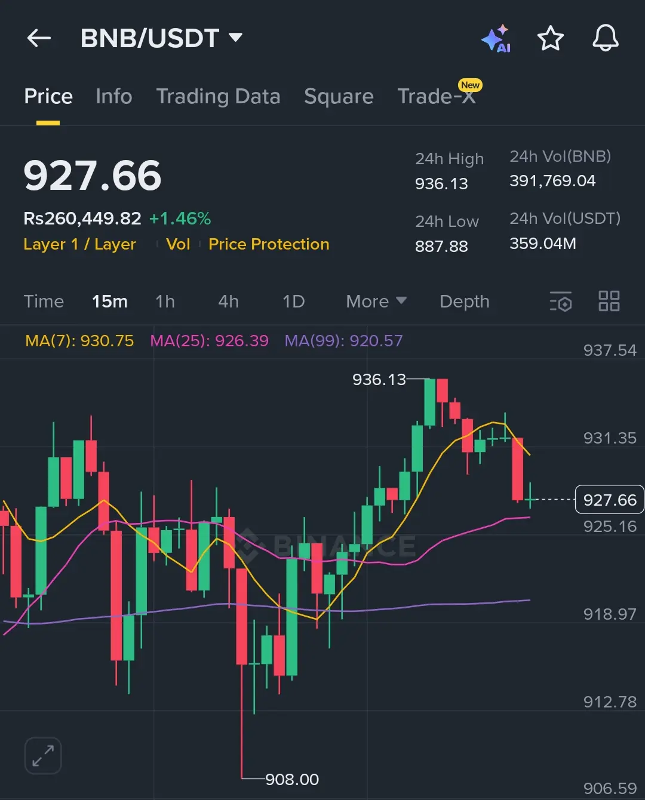Show the Depth chart view
Screen dimensions: 645x800
(464, 301)
